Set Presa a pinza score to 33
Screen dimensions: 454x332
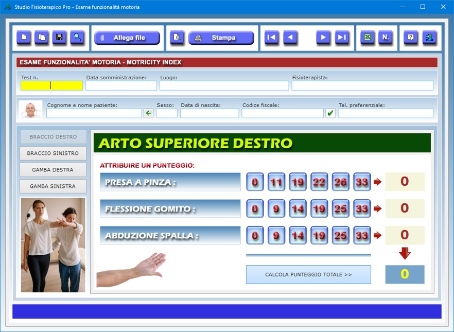[x=362, y=182]
